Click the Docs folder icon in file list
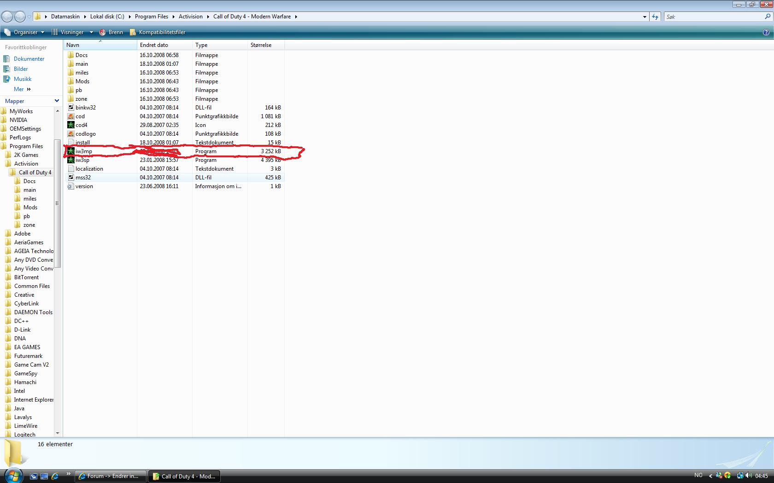 point(71,55)
